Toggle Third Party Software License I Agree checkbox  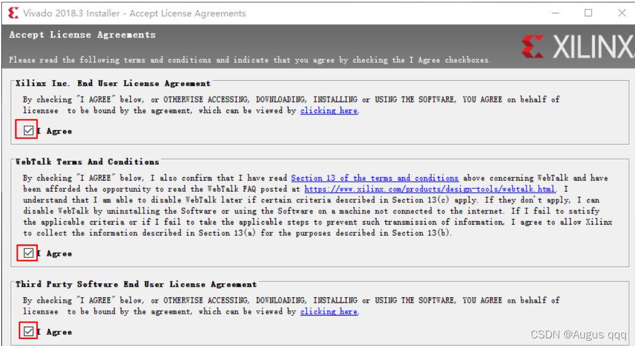28,331
